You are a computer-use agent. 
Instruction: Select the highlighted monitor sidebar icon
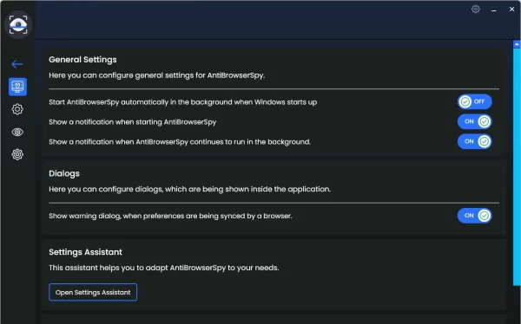pos(17,87)
